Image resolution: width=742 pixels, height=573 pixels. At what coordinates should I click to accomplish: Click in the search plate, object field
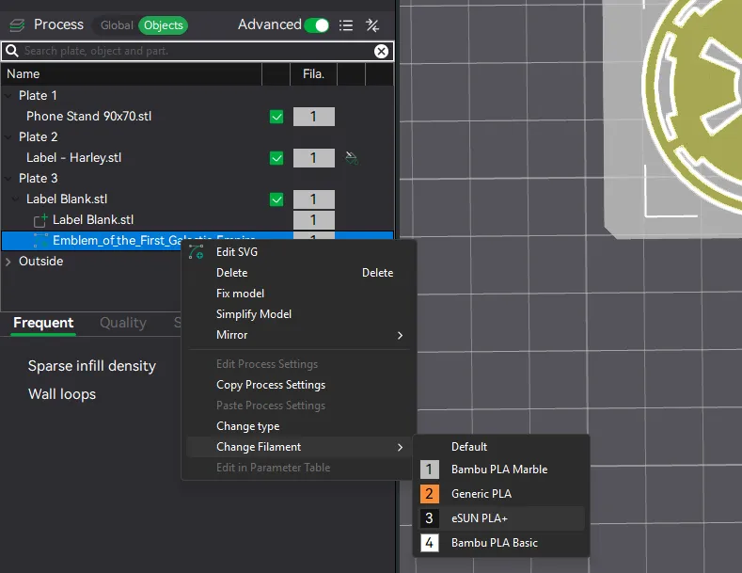(x=197, y=51)
